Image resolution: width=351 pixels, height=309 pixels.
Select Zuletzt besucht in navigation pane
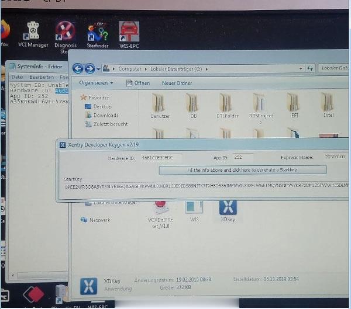[106, 124]
